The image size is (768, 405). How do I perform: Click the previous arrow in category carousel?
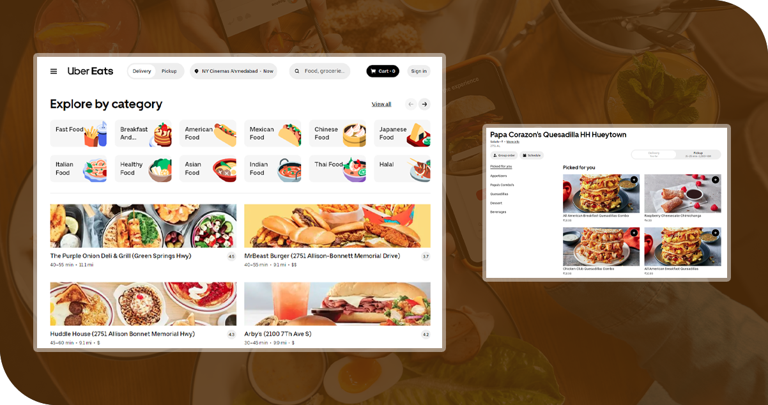point(411,104)
